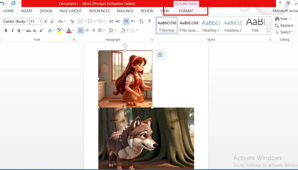The image size is (298, 170).
Task: Toggle Italic formatting
Action: [x=12, y=30]
